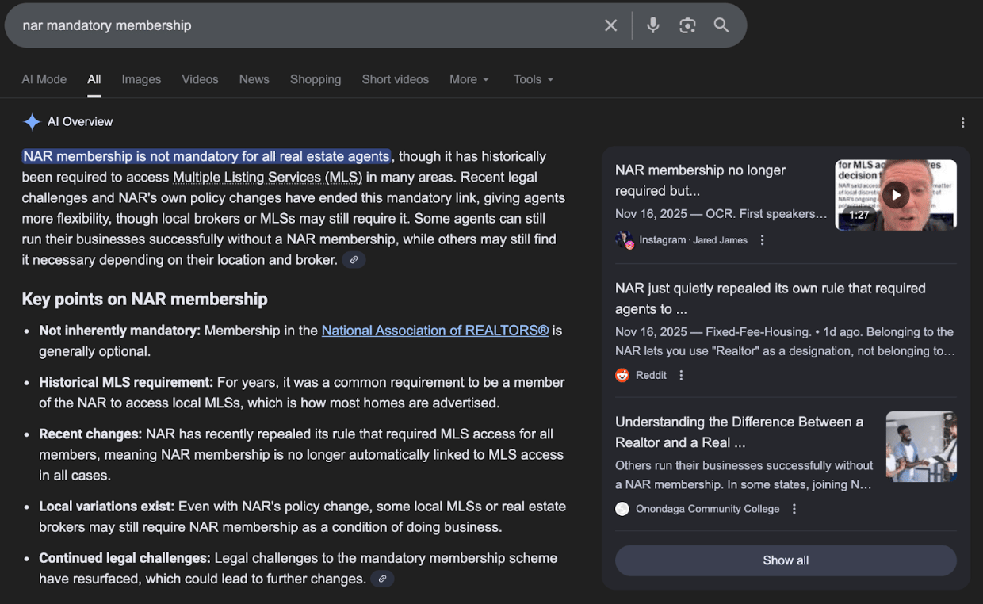The image size is (983, 604).
Task: Switch to AI Mode tab
Action: [x=44, y=79]
